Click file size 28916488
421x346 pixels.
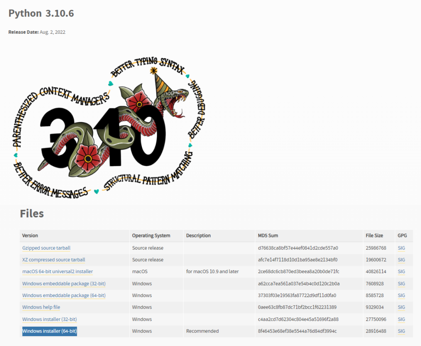coord(376,331)
